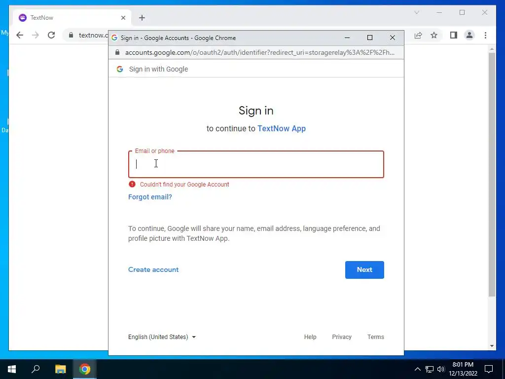Click the blue Next button
This screenshot has height=379, width=505.
point(364,270)
